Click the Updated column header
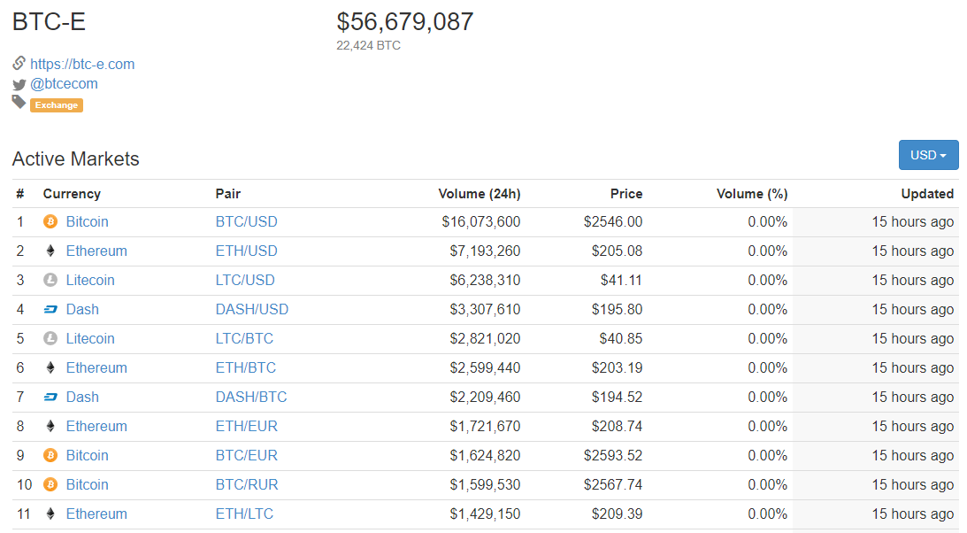Viewport: 967px width, 533px height. [x=927, y=194]
